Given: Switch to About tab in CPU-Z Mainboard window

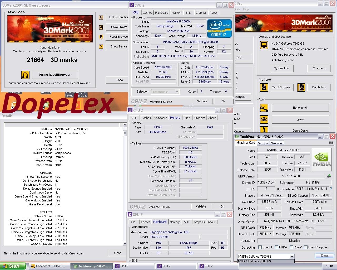Looking at the screenshot, I should (x=212, y=222).
